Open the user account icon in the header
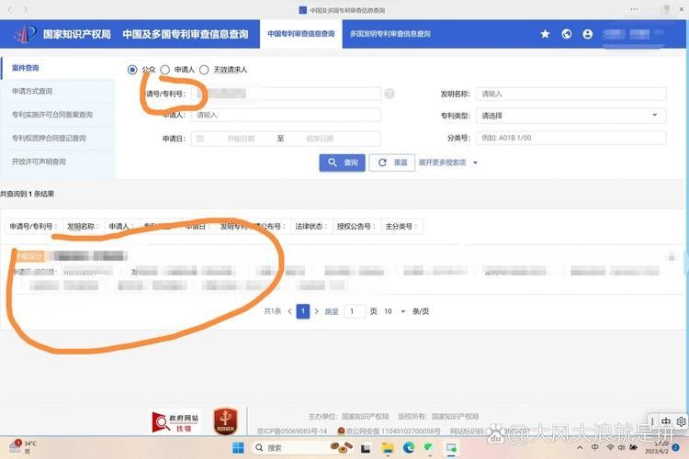This screenshot has height=459, width=689. point(588,34)
